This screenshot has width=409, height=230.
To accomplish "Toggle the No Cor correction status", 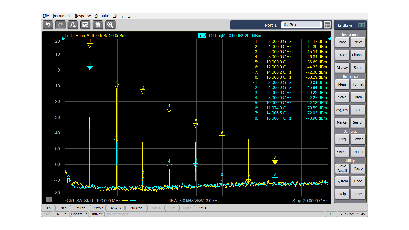I will point(136,208).
